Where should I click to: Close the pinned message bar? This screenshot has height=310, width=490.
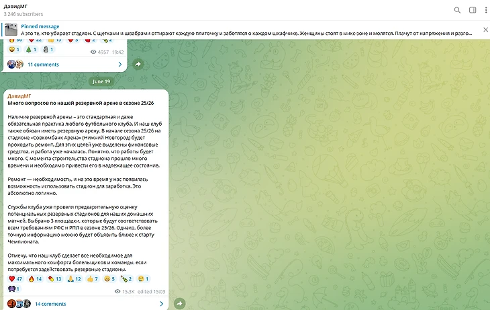tap(485, 30)
